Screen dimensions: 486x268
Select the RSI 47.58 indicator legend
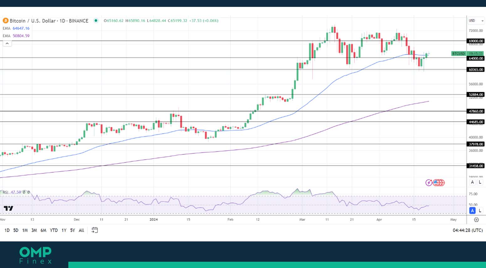(12, 192)
